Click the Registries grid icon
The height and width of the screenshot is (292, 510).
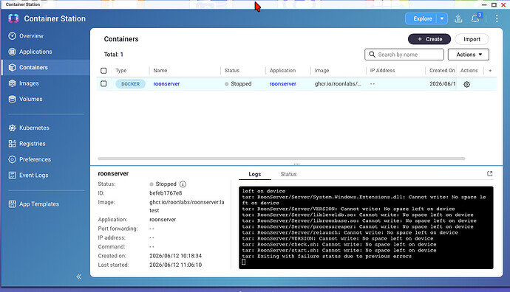(x=12, y=143)
